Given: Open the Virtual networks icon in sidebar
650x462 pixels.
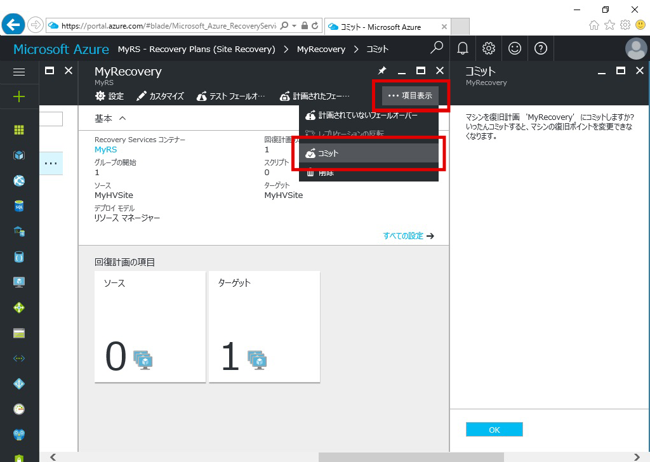Looking at the screenshot, I should click(19, 359).
